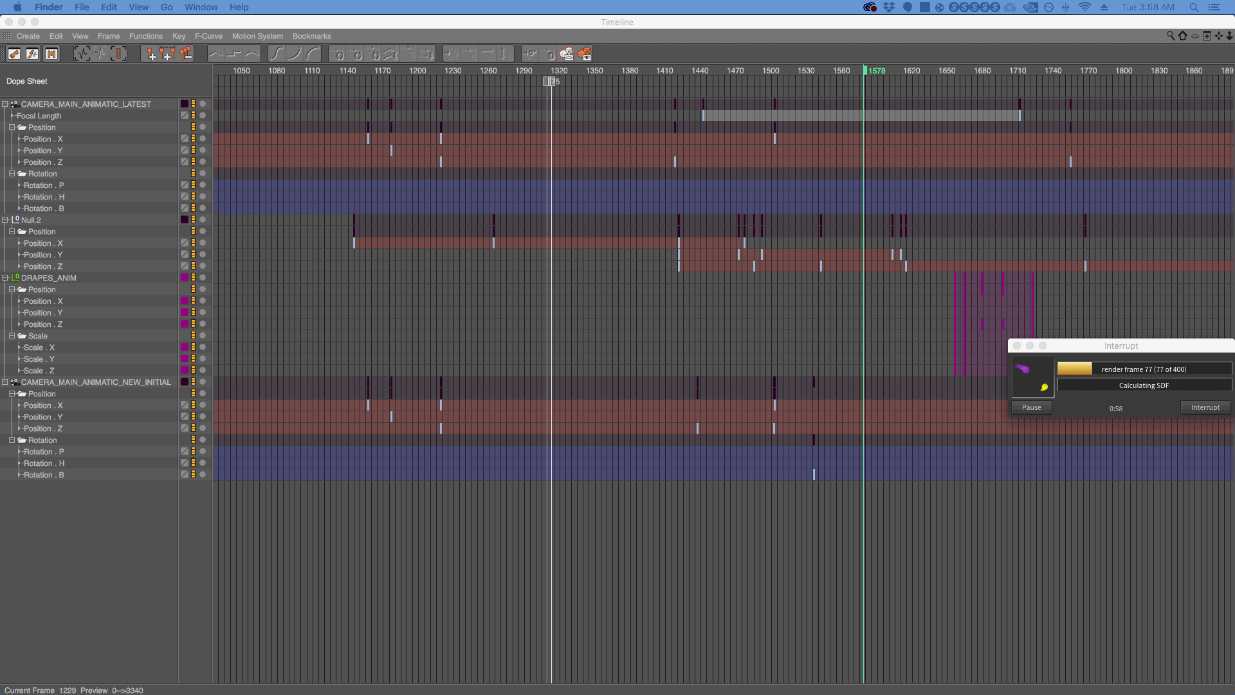This screenshot has width=1235, height=695.
Task: Switch to Motion mode icon
Action: pos(51,54)
